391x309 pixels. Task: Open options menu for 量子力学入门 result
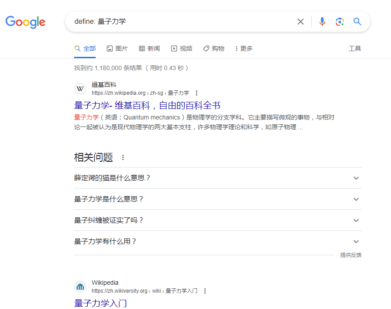tap(205, 291)
